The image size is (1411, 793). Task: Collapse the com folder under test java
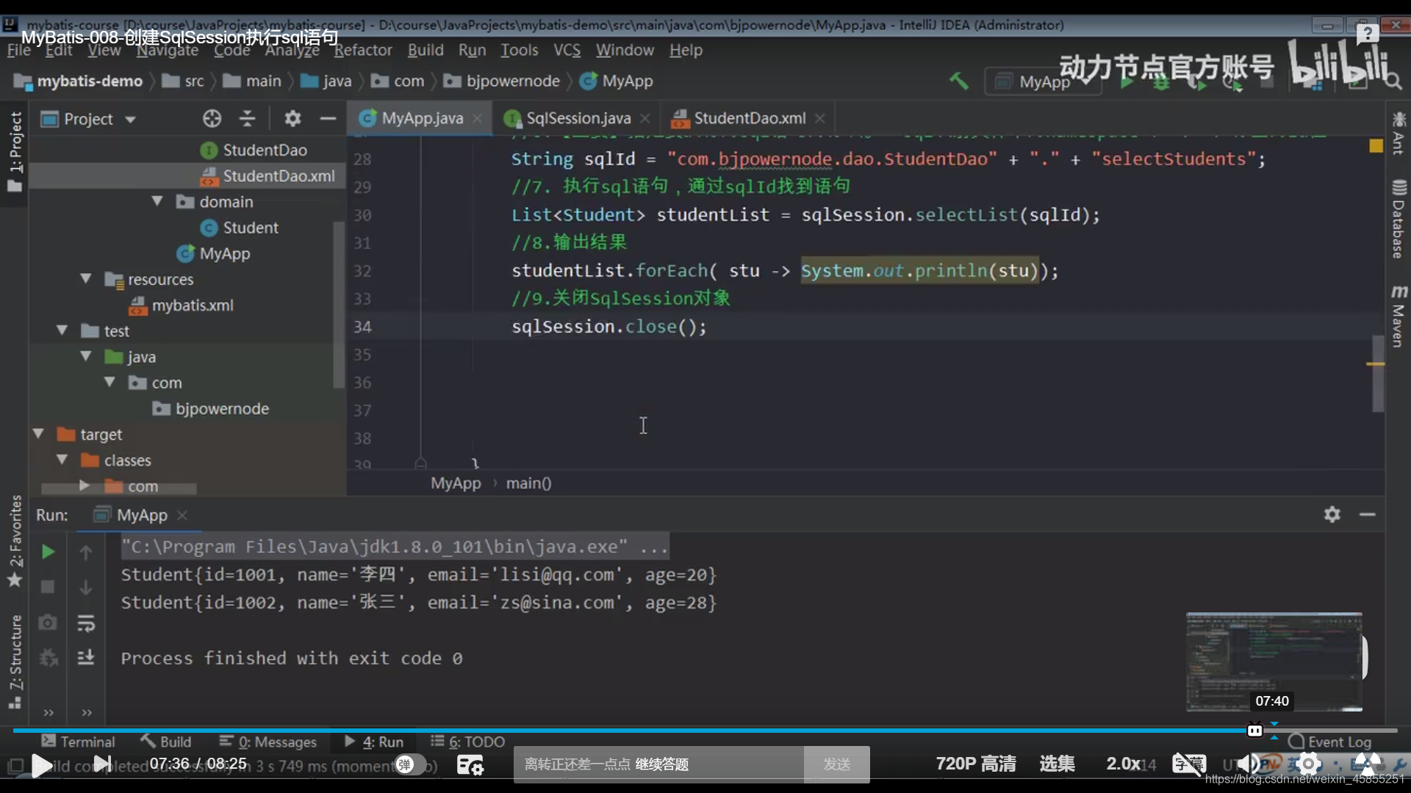(109, 382)
